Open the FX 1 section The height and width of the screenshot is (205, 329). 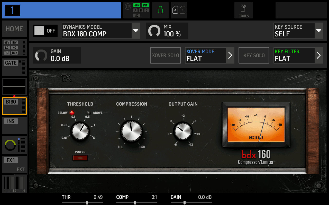[14, 165]
